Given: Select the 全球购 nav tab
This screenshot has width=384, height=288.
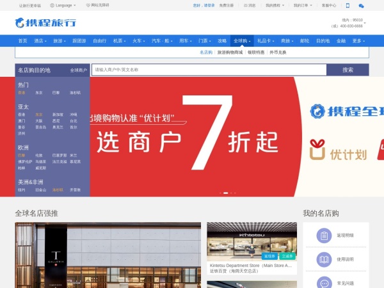Looking at the screenshot, I should [242, 41].
